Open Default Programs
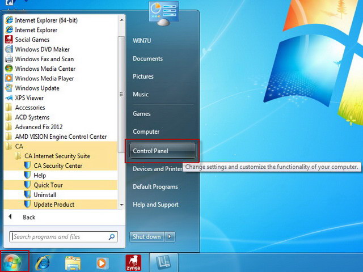The width and height of the screenshot is (363, 272). 155,186
